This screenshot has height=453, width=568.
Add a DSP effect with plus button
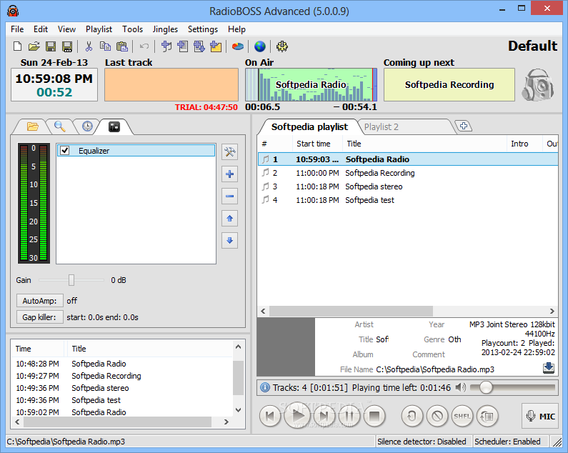(x=229, y=174)
